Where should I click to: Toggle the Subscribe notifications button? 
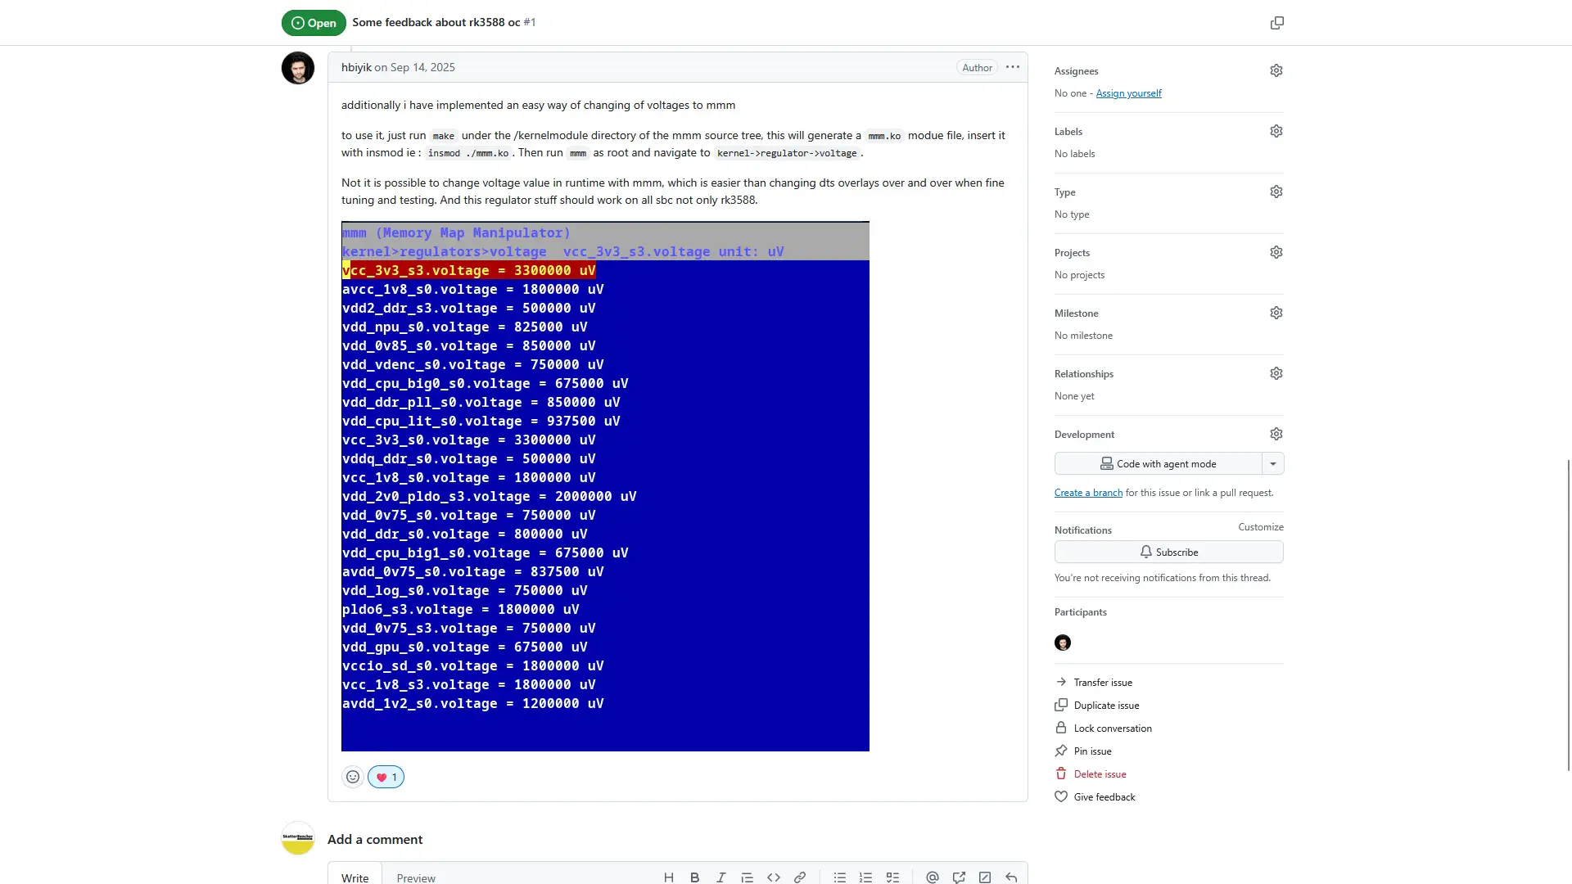coord(1168,552)
